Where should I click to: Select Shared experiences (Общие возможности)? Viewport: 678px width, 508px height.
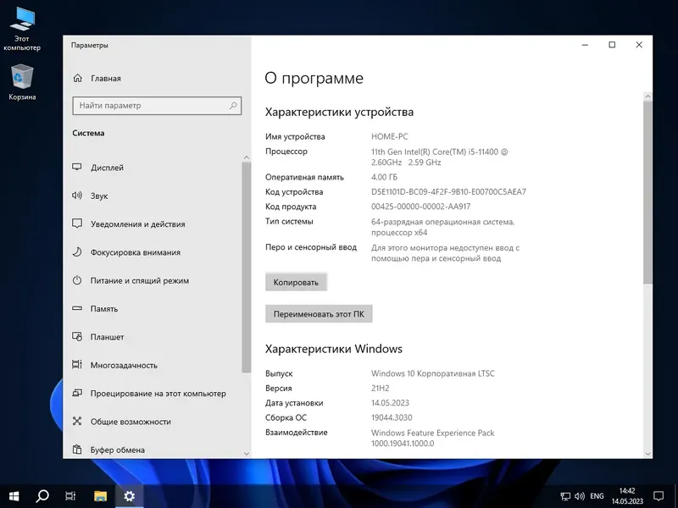coord(127,422)
